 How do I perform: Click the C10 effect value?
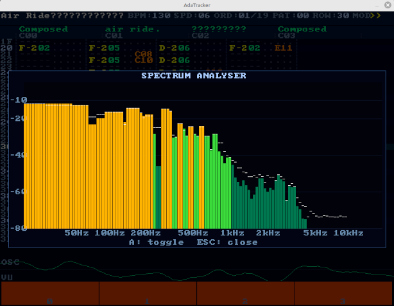click(144, 60)
